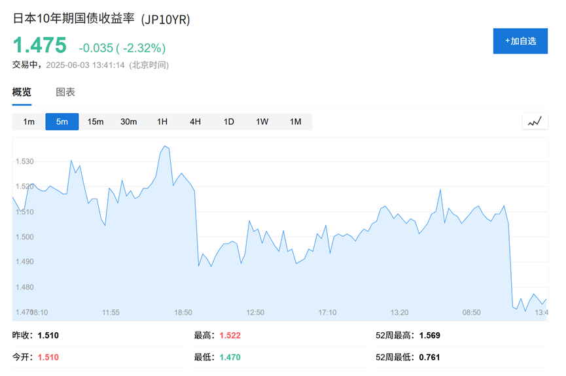Switch to the 1M monthly interval
Image resolution: width=566 pixels, height=376 pixels.
coord(296,122)
